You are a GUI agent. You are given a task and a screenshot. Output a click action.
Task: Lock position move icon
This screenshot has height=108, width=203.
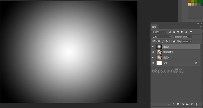(x=167, y=41)
